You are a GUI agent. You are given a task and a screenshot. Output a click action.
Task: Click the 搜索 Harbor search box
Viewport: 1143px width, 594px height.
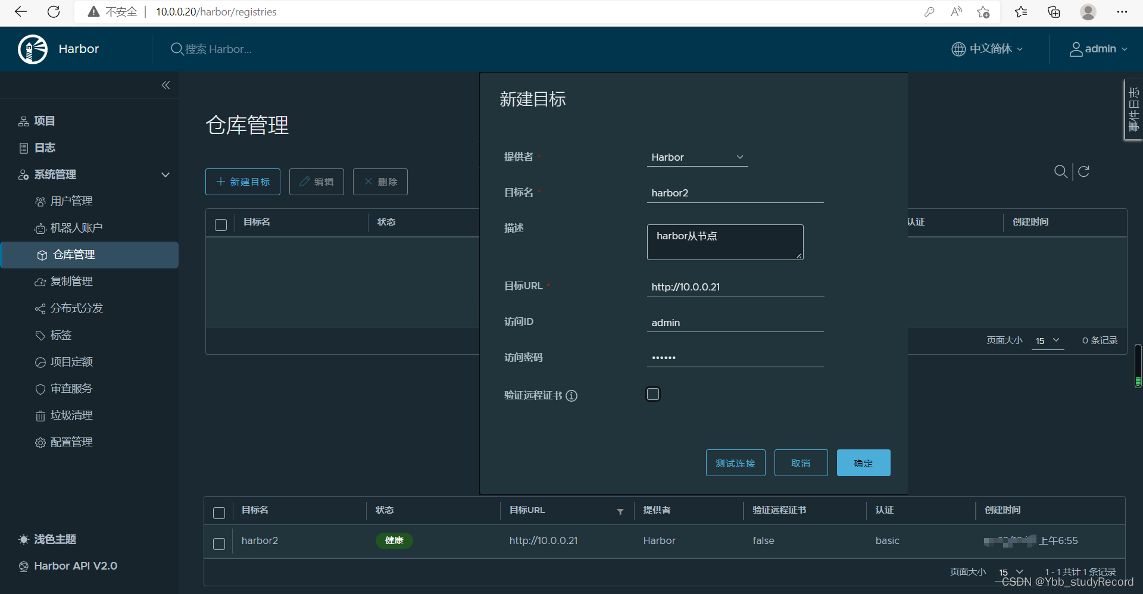(218, 49)
